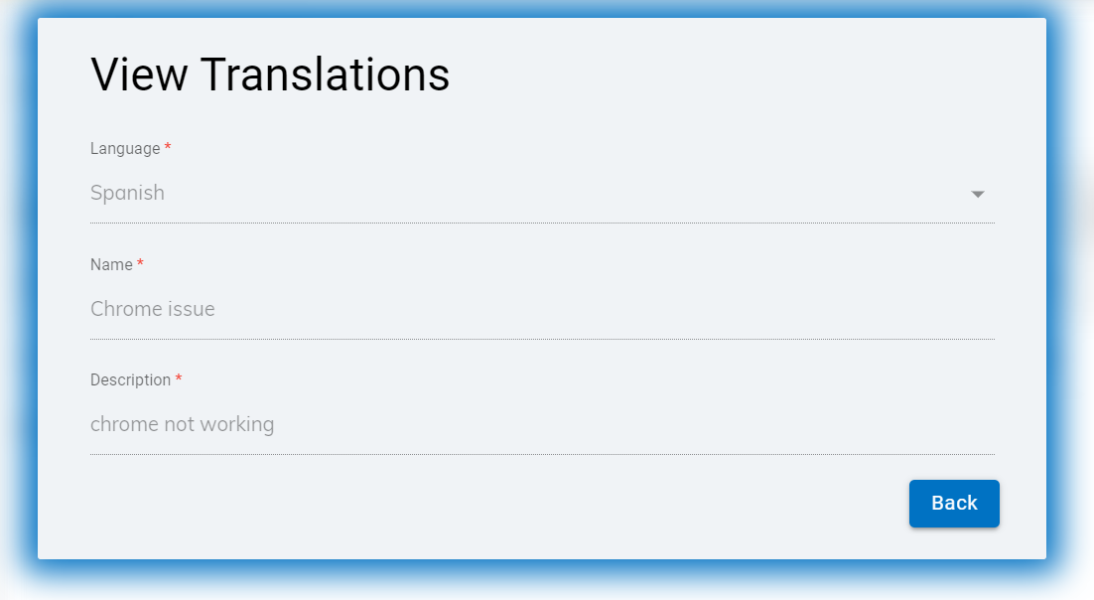This screenshot has height=600, width=1094.
Task: Click the red asterisk beside Language
Action: [x=168, y=148]
